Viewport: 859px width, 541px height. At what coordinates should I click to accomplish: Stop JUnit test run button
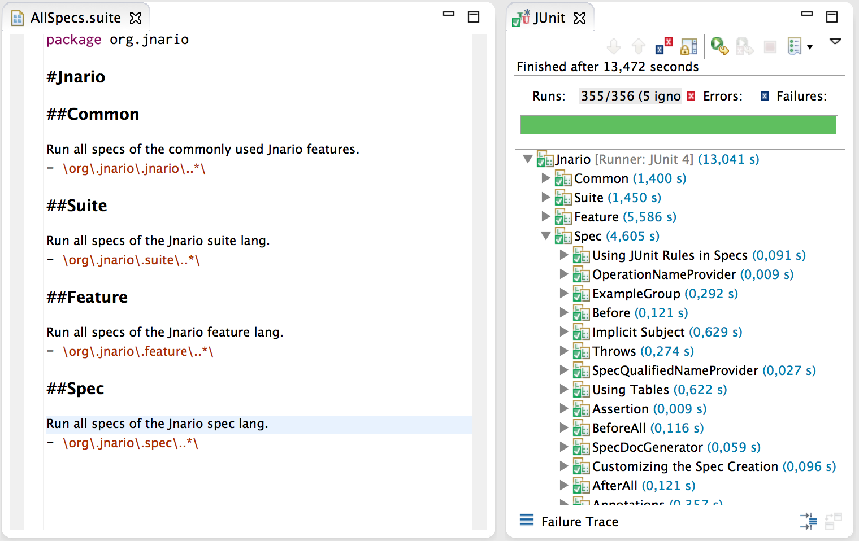click(770, 47)
